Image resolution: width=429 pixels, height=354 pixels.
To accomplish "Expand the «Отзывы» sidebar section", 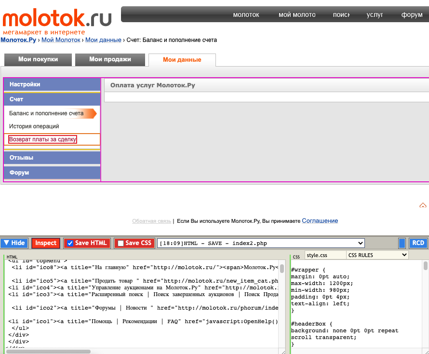I will (52, 158).
